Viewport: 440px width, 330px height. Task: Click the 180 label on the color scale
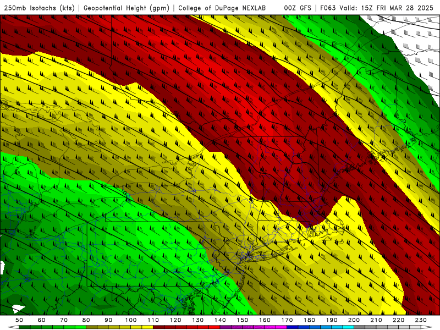[x=309, y=320]
